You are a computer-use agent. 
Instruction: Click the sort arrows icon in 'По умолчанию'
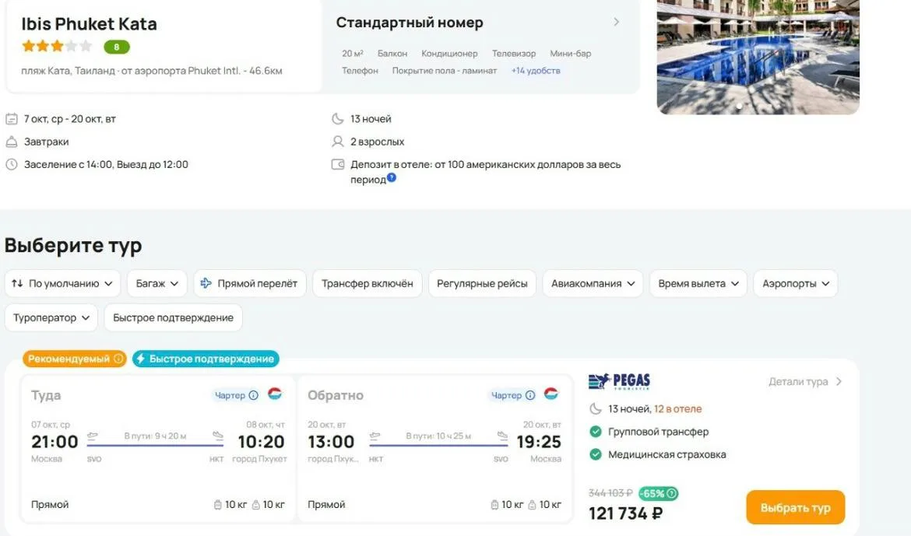17,283
